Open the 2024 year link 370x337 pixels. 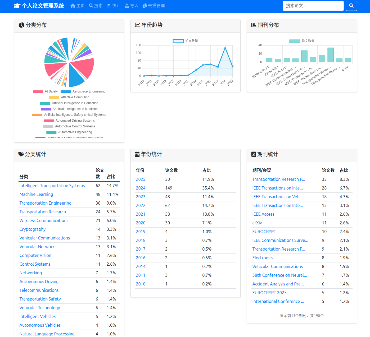141,188
